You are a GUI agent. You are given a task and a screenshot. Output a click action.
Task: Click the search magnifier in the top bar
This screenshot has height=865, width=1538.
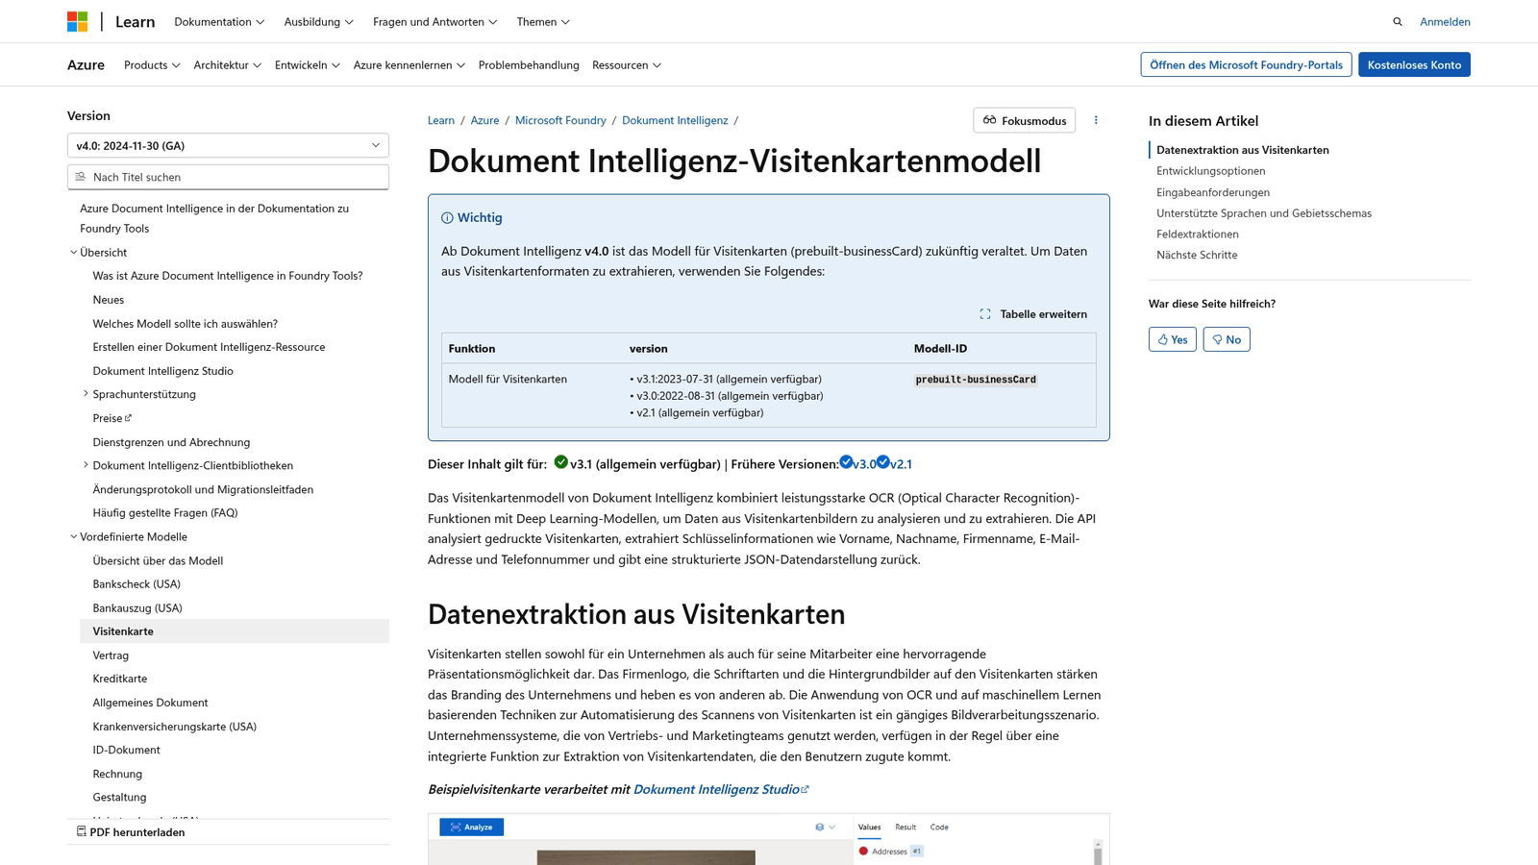pos(1397,21)
